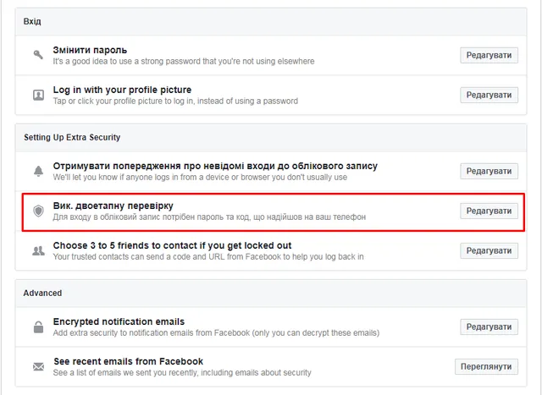The image size is (542, 395).
Task: Click the key icon beside Змінити пароль
Action: [38, 55]
